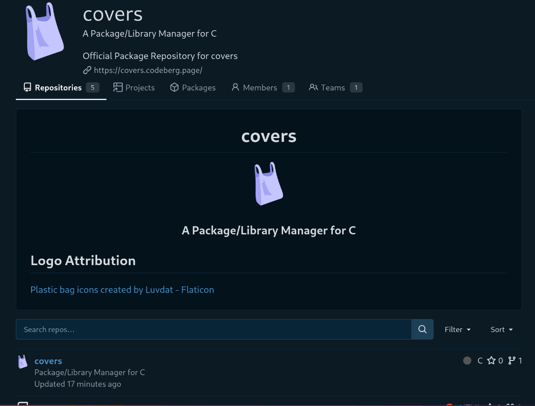
Task: Focus the Search repos input field
Action: 213,329
